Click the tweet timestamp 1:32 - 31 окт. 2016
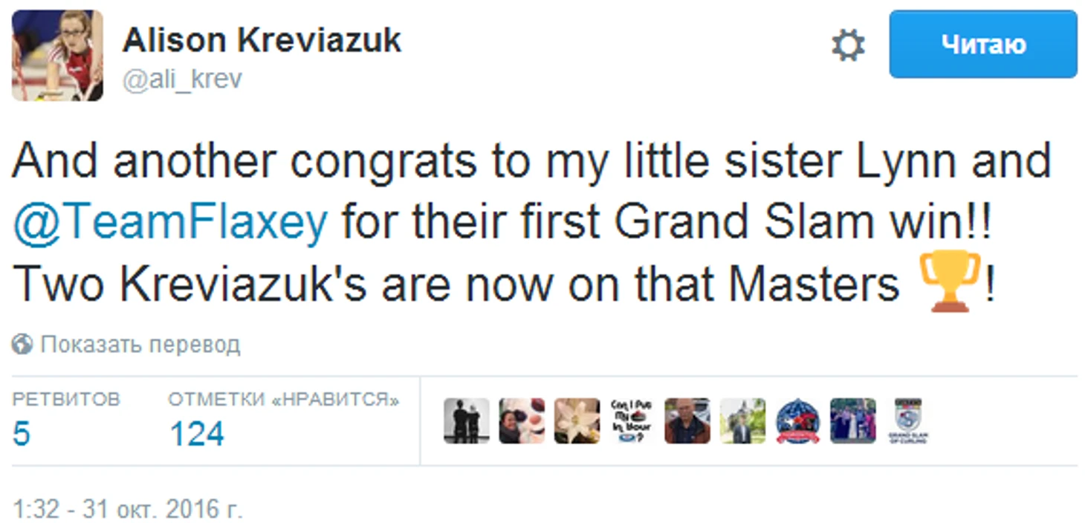 point(128,510)
